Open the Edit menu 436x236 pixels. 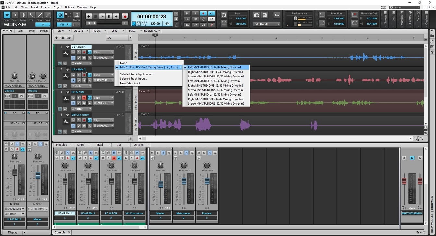16,7
